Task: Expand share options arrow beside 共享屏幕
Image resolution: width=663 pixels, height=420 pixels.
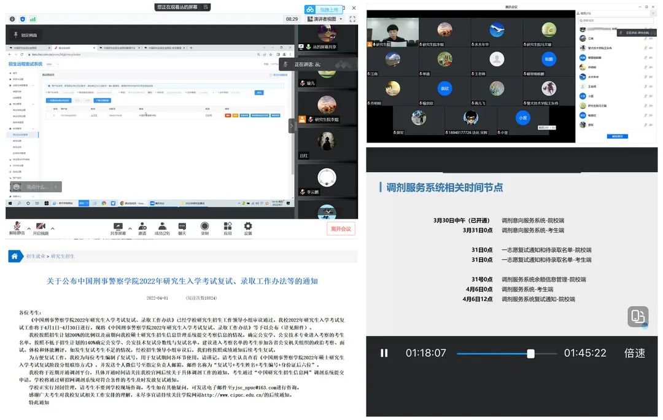Action: pyautogui.click(x=130, y=228)
